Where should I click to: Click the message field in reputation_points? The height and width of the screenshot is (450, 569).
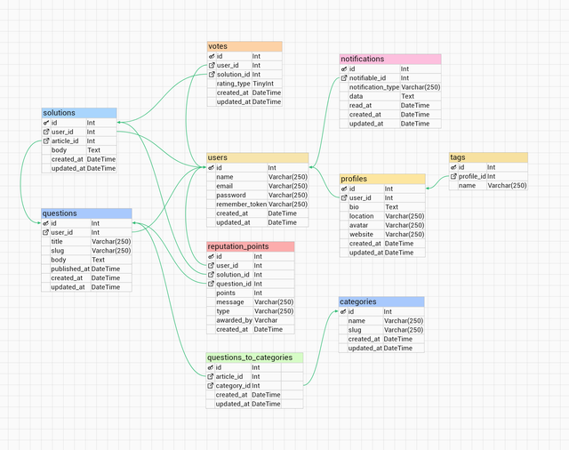click(251, 302)
